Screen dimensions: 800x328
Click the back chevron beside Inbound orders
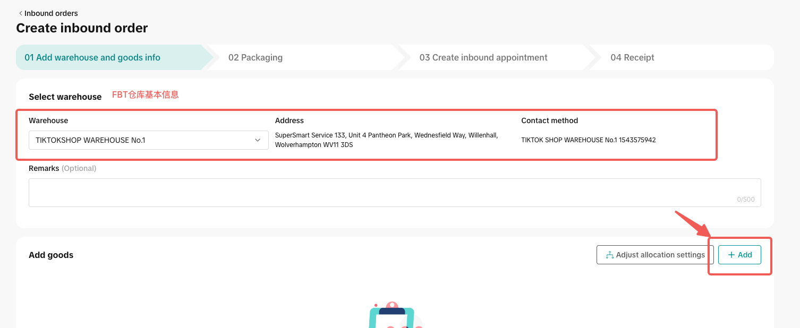click(20, 13)
